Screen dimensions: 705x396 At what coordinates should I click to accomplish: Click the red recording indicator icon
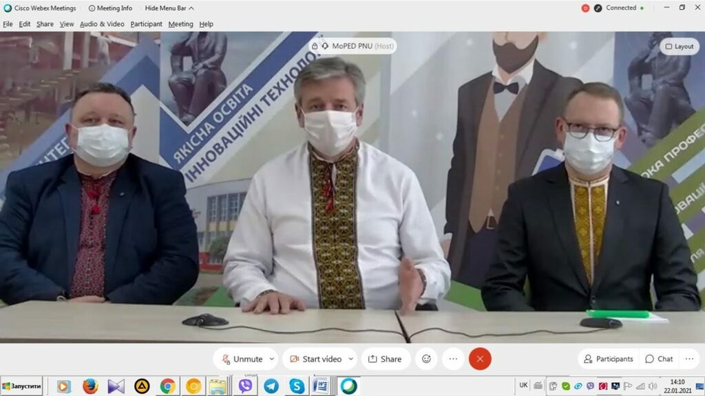tap(585, 8)
